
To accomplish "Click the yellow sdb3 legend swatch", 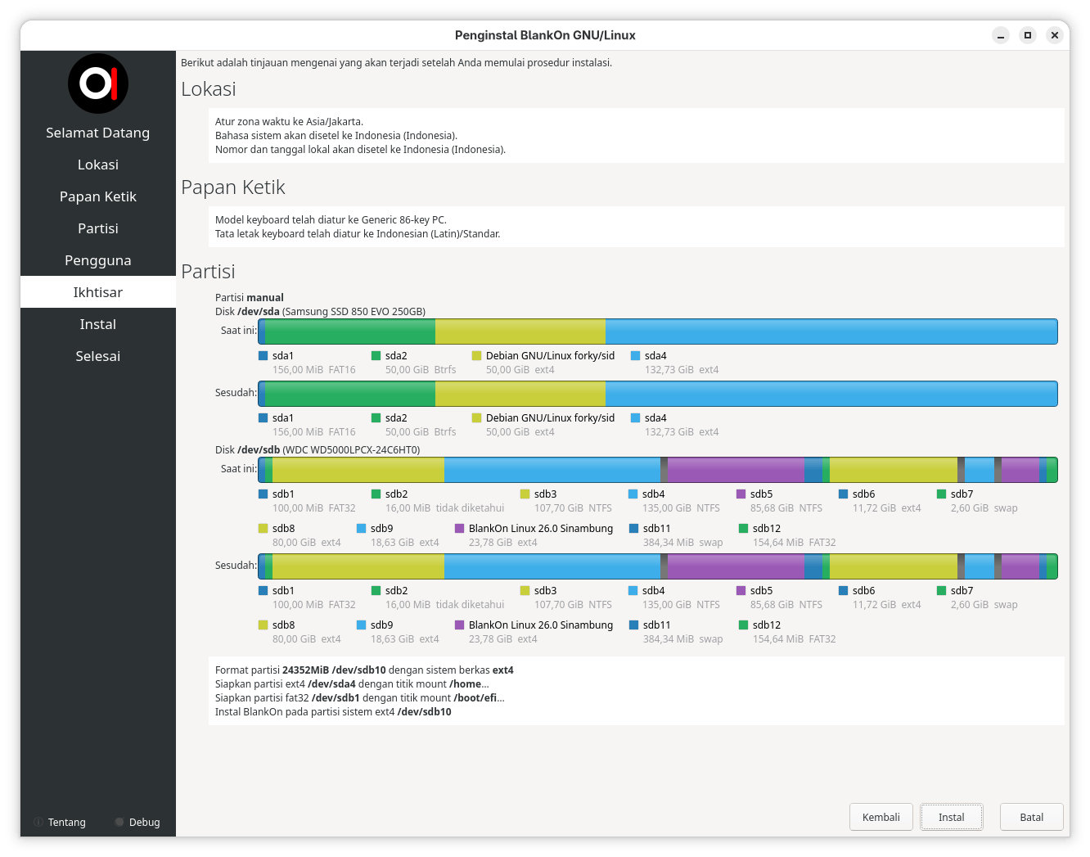I will [525, 494].
